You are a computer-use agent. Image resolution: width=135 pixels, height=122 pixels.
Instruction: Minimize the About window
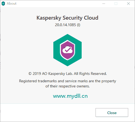click(104, 4)
